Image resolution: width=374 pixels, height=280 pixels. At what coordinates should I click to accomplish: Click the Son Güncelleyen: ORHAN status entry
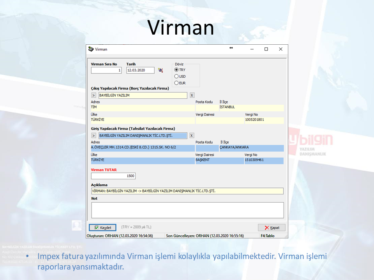205,236
